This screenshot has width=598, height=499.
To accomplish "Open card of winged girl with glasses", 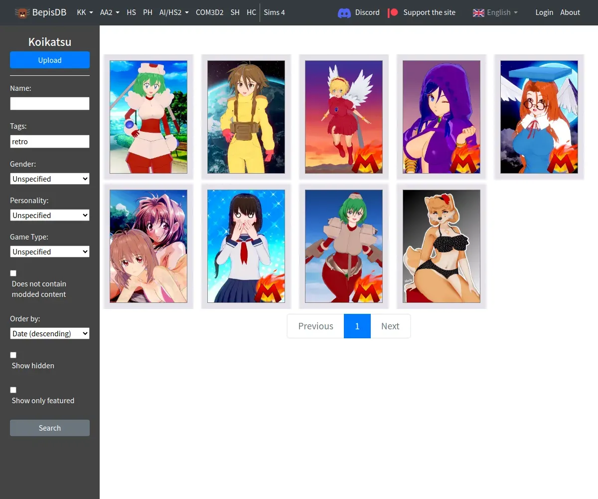I will click(x=539, y=117).
